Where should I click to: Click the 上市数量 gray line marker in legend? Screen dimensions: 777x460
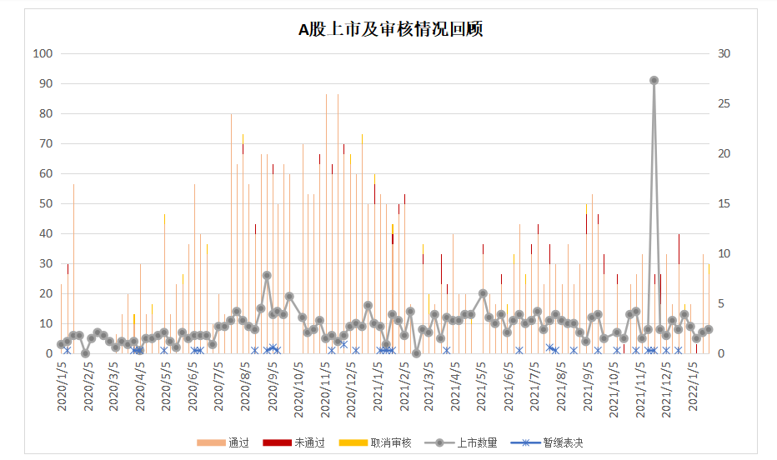pos(439,442)
